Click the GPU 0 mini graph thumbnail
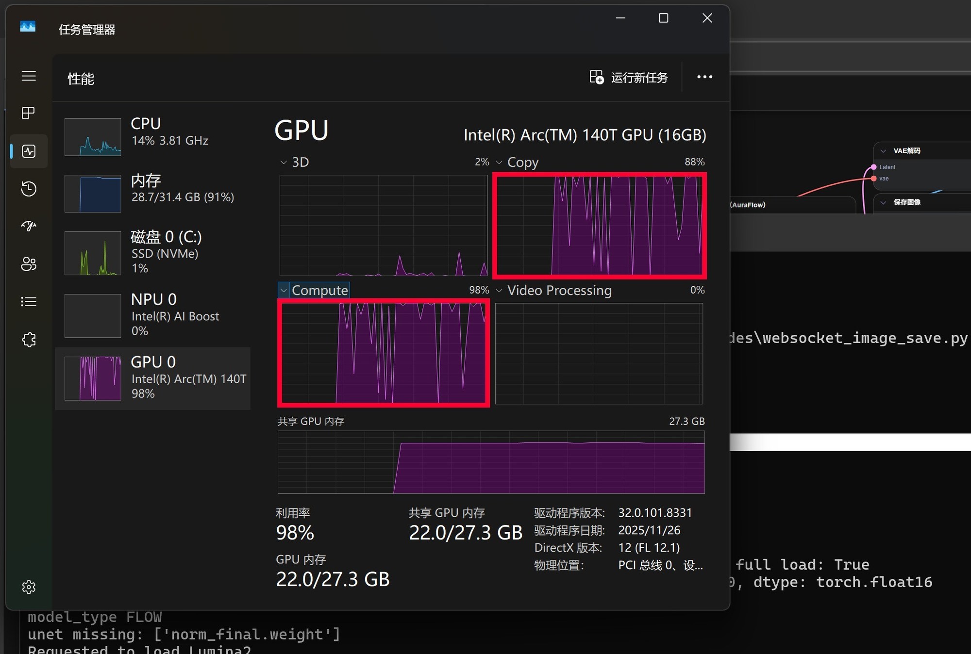This screenshot has width=971, height=654. point(93,378)
